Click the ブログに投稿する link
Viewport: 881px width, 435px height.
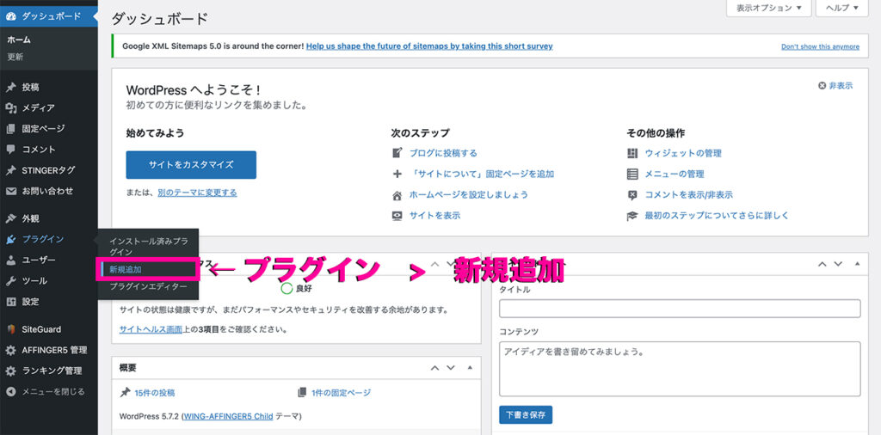[x=443, y=153]
